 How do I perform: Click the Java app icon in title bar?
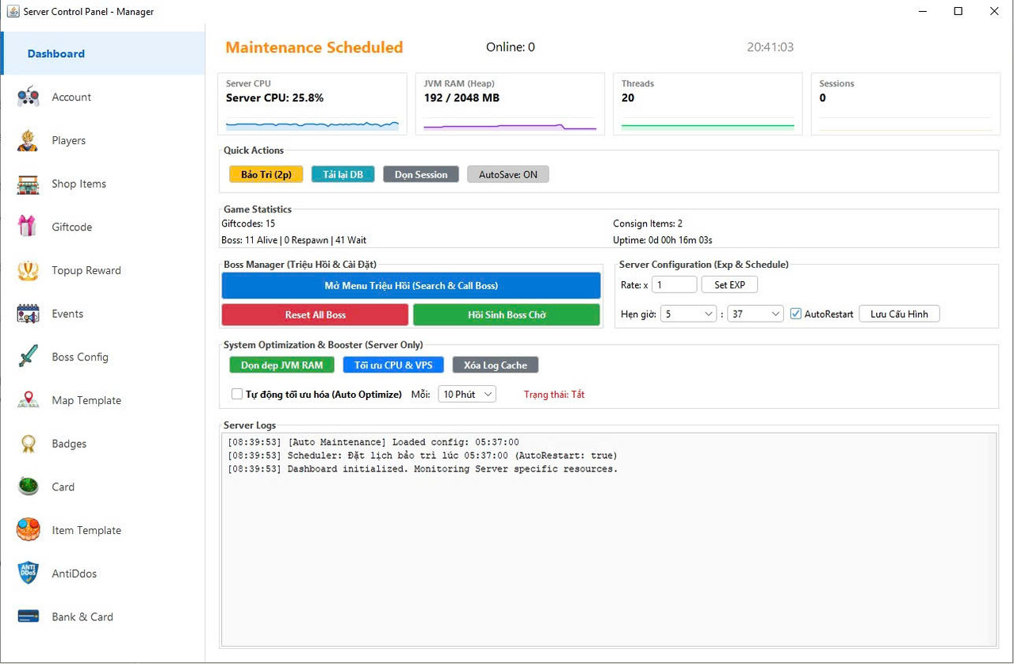tap(13, 12)
